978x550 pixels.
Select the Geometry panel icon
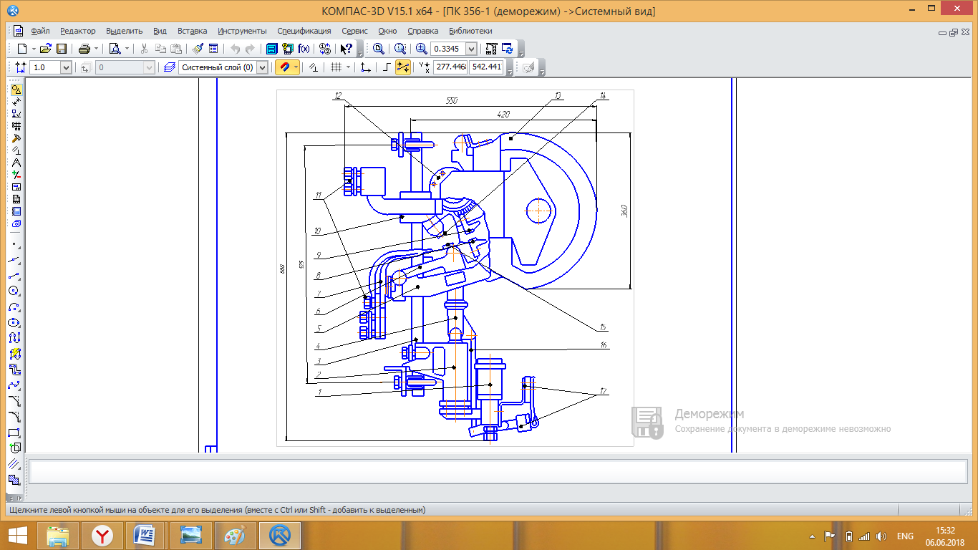[x=16, y=90]
